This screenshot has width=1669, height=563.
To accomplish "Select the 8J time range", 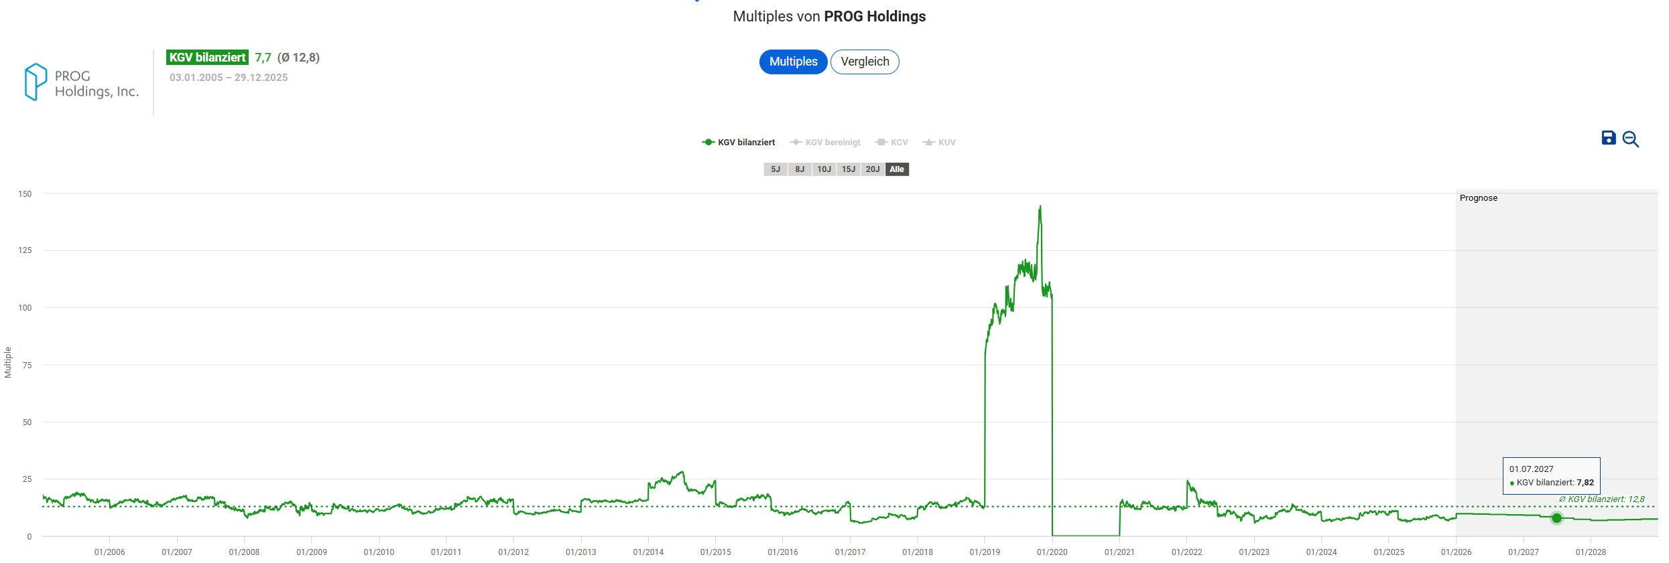I will coord(800,169).
